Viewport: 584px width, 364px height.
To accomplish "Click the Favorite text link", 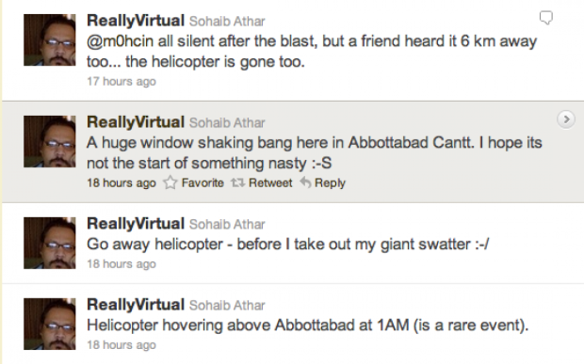I will pos(203,182).
